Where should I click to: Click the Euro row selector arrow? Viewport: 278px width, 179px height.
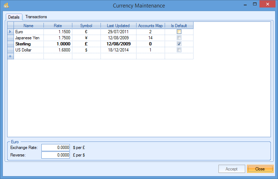pos(10,32)
